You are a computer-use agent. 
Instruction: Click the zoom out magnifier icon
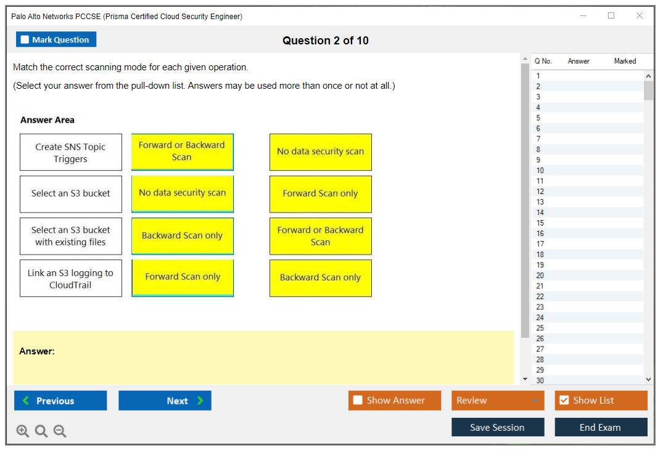[x=60, y=431]
